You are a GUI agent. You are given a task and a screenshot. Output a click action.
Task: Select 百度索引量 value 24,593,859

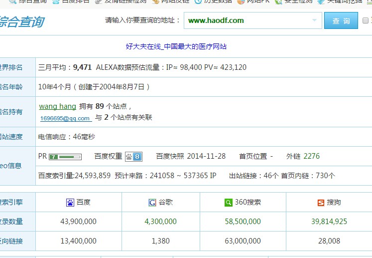coord(92,176)
